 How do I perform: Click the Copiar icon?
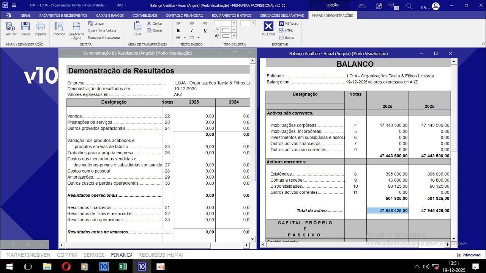[155, 30]
